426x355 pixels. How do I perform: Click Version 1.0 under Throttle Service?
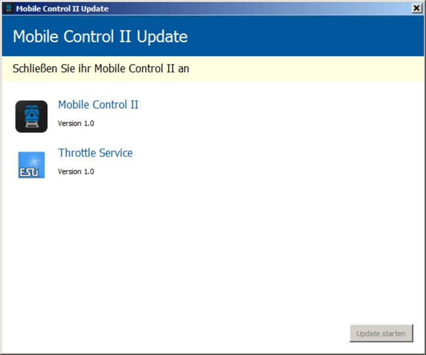pos(76,172)
